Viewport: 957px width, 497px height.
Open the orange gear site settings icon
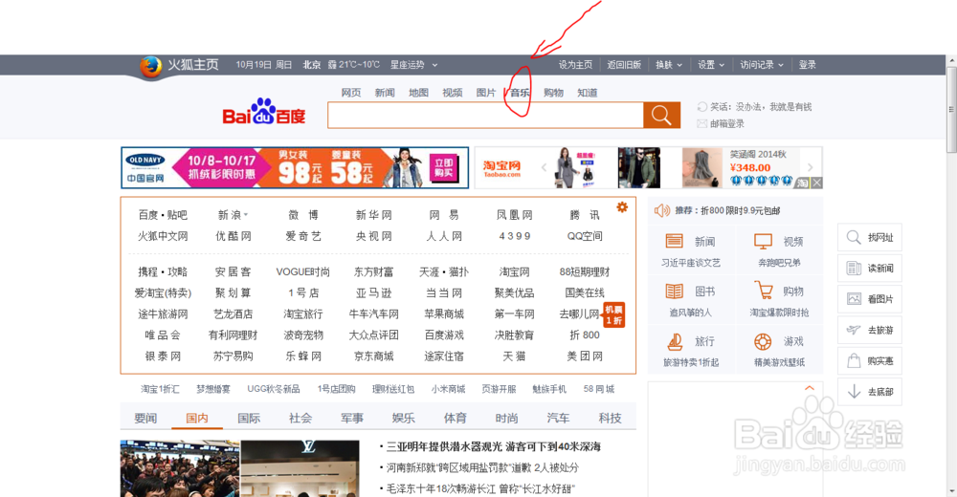[x=622, y=207]
